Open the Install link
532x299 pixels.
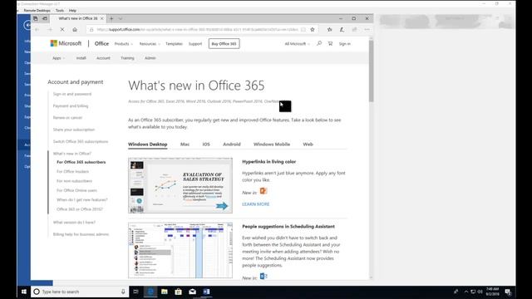point(81,58)
